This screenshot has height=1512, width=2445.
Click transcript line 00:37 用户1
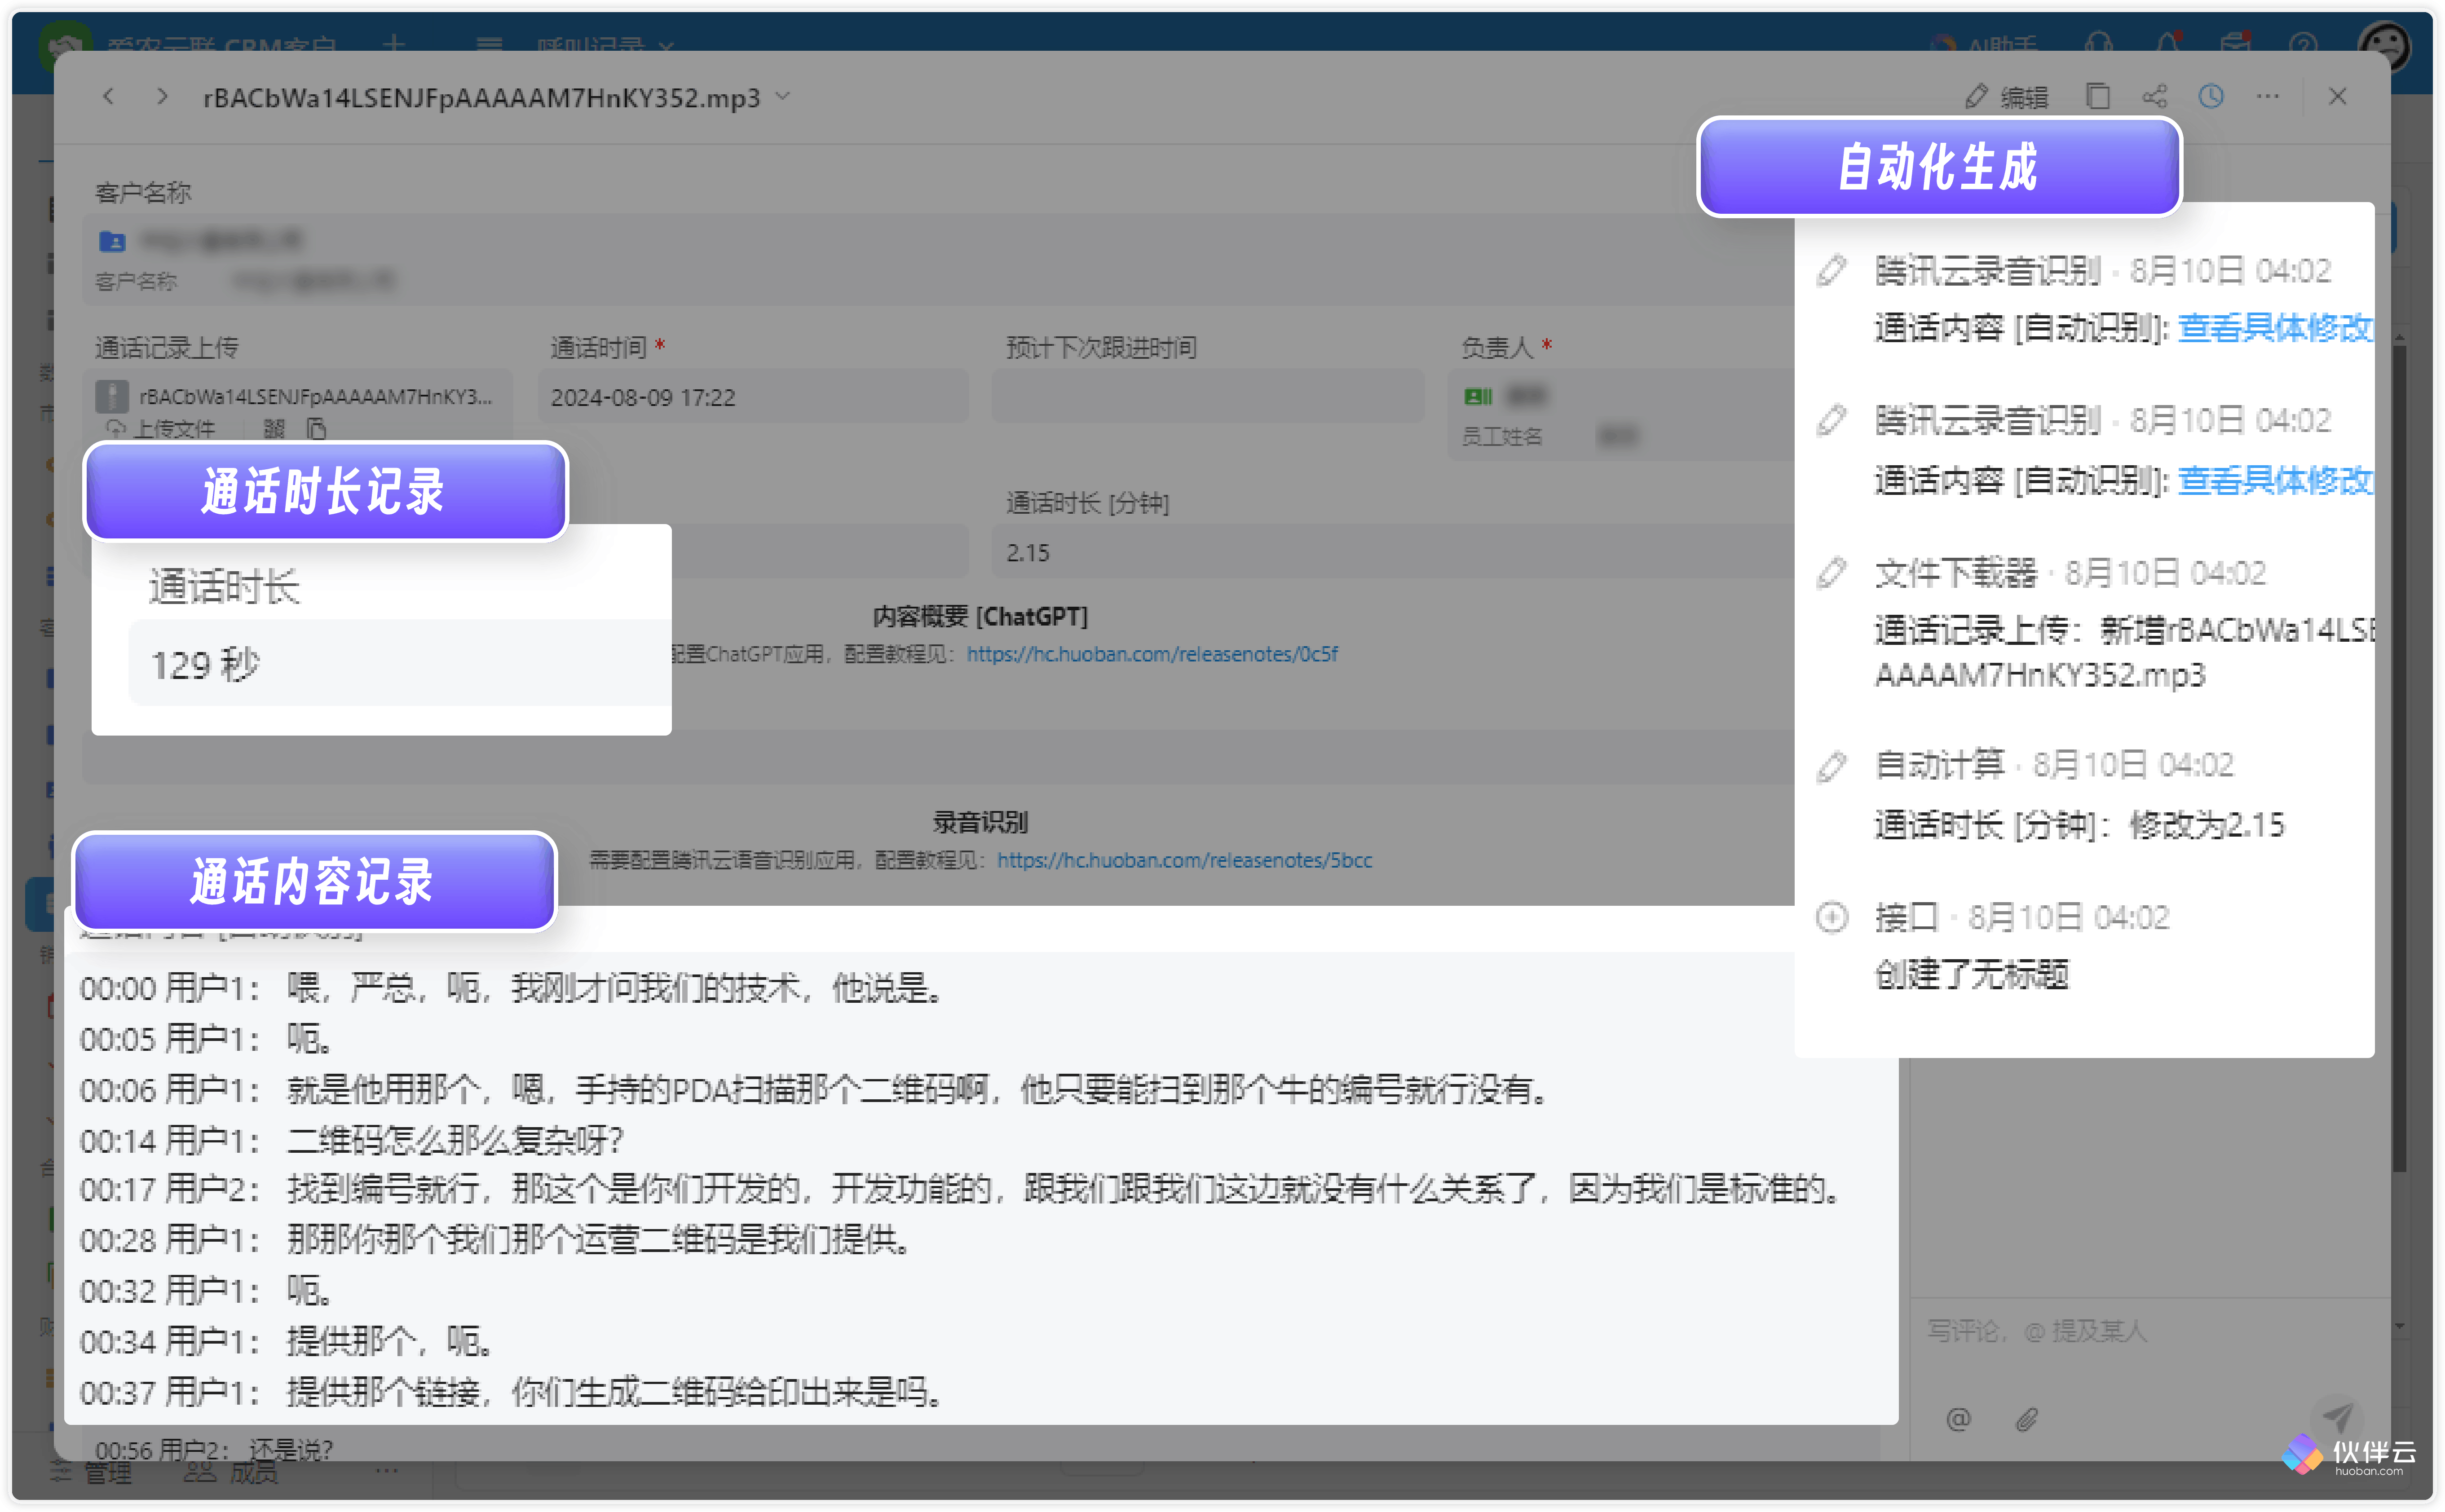(x=511, y=1392)
